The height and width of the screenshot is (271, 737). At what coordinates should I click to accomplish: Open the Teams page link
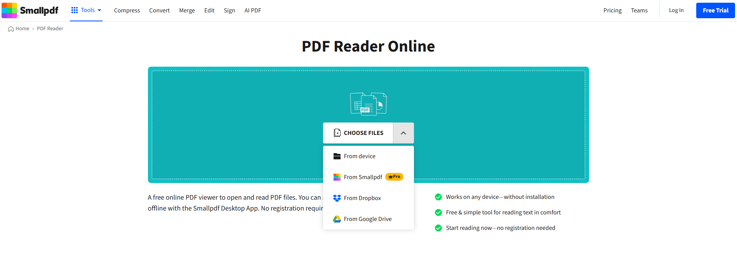[639, 10]
